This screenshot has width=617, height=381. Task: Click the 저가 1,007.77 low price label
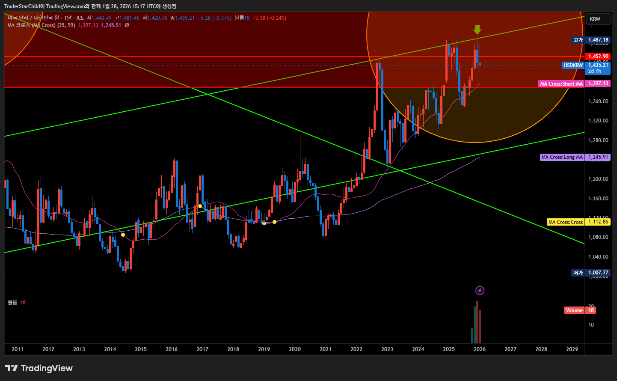coord(590,273)
